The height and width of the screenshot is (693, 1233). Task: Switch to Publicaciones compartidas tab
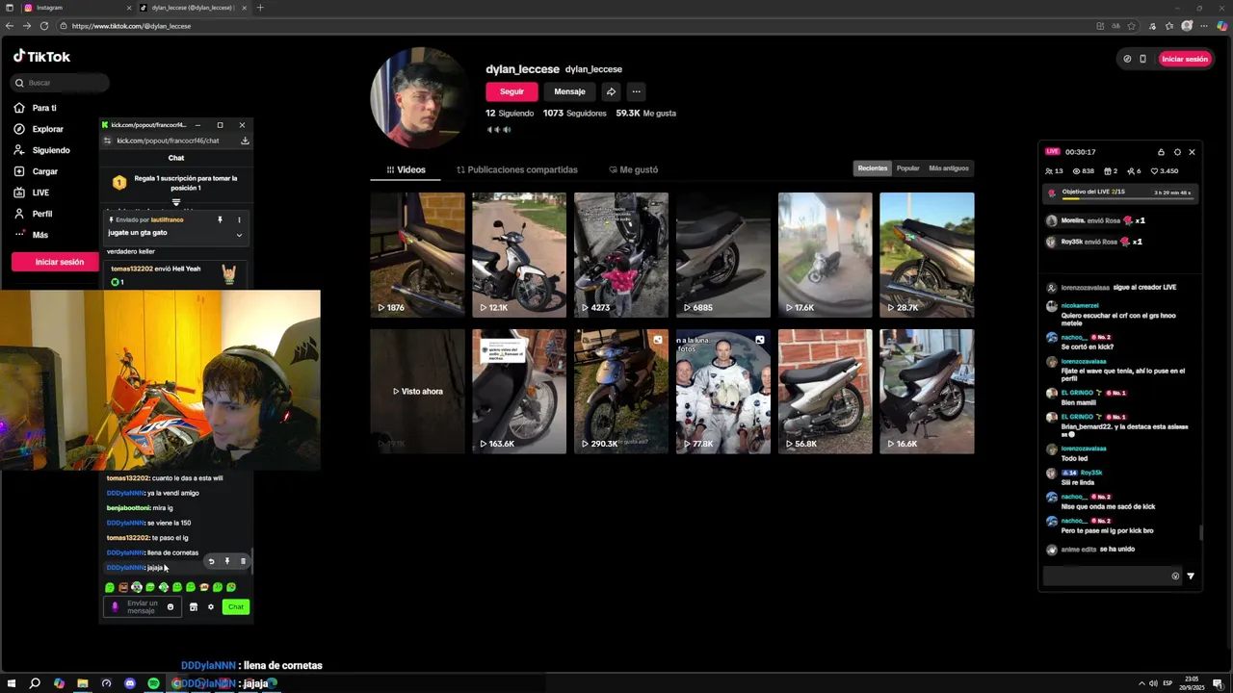517,169
